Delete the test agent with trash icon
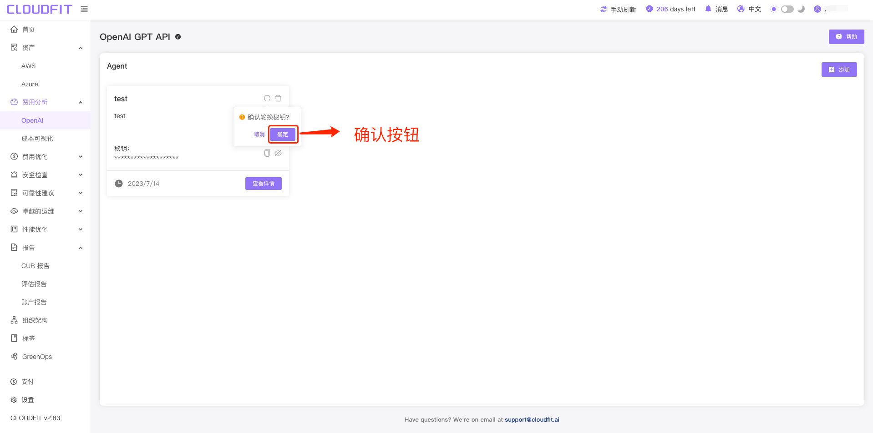Screen dimensions: 873x433 click(x=278, y=98)
